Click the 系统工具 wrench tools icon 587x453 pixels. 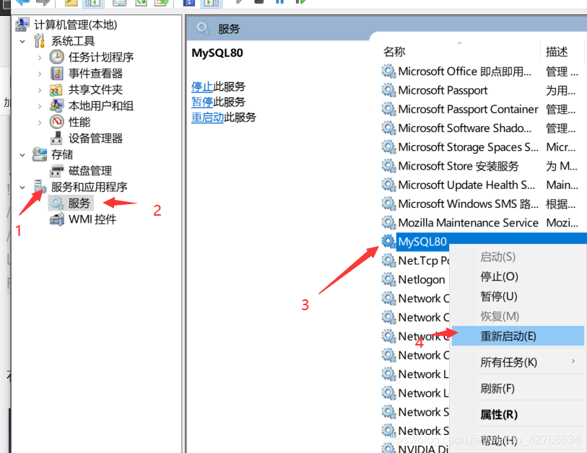(x=39, y=41)
